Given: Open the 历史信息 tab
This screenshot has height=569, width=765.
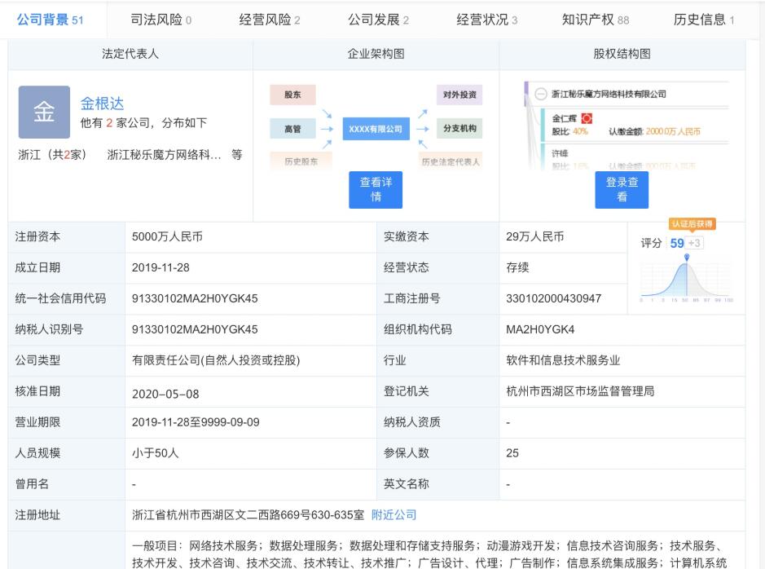Looking at the screenshot, I should (x=704, y=20).
